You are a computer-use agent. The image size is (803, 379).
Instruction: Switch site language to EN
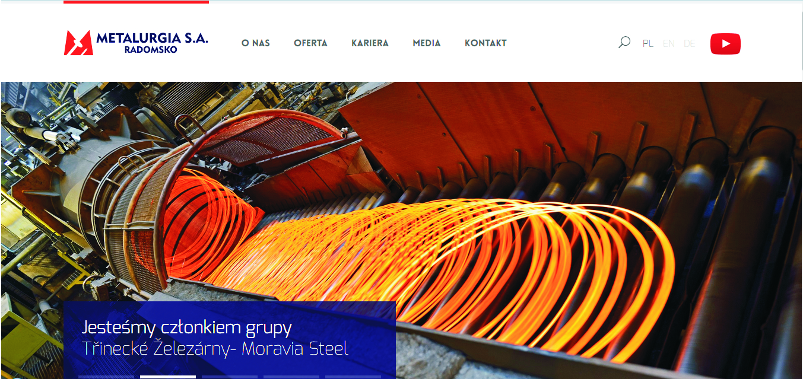(669, 43)
